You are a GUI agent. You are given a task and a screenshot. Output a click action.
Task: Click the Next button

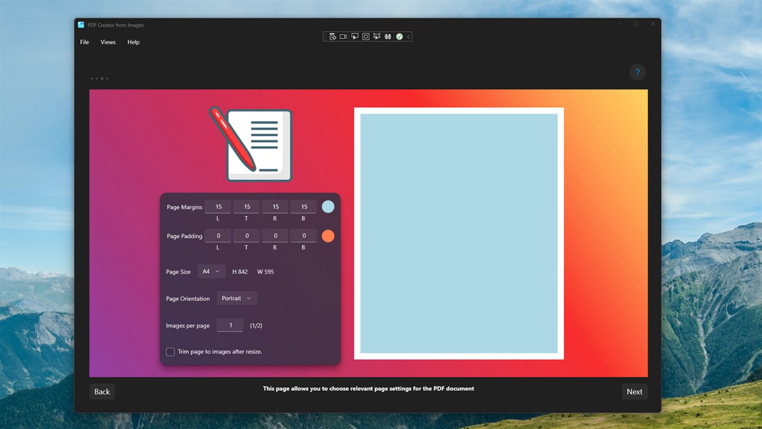pos(635,391)
